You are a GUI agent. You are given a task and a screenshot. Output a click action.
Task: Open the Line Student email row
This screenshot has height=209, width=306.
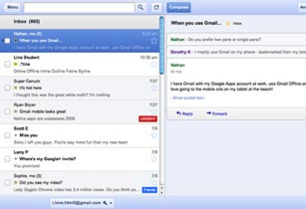click(x=79, y=64)
